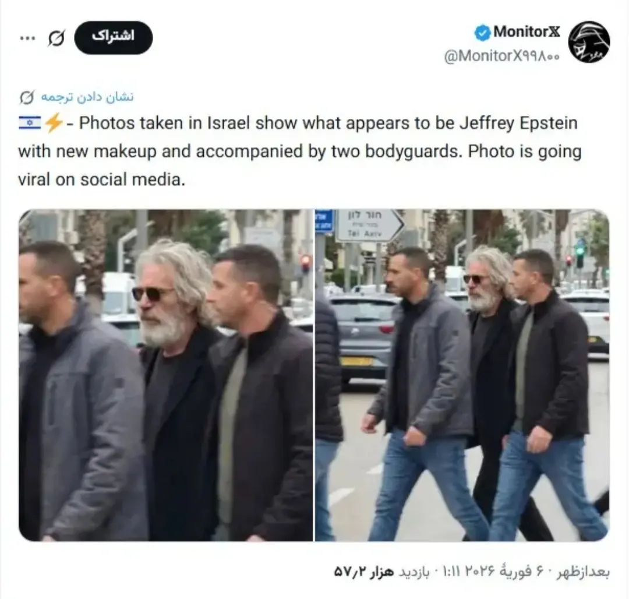Click the lightning bolt emoji in tweet
Image resolution: width=629 pixels, height=599 pixels.
pyautogui.click(x=53, y=123)
